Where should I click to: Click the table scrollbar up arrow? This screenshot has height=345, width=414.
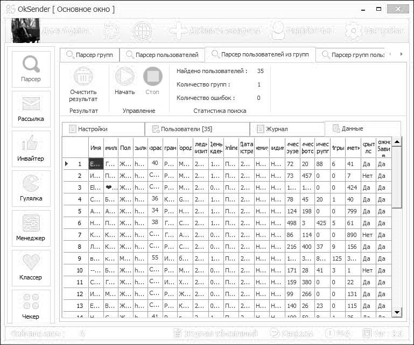[397, 142]
